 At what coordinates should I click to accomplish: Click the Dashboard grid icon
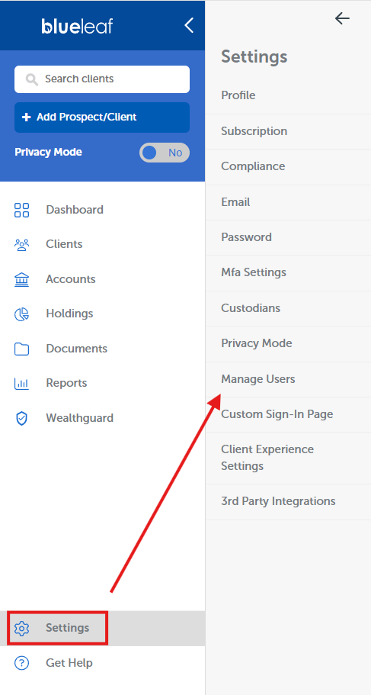click(21, 210)
